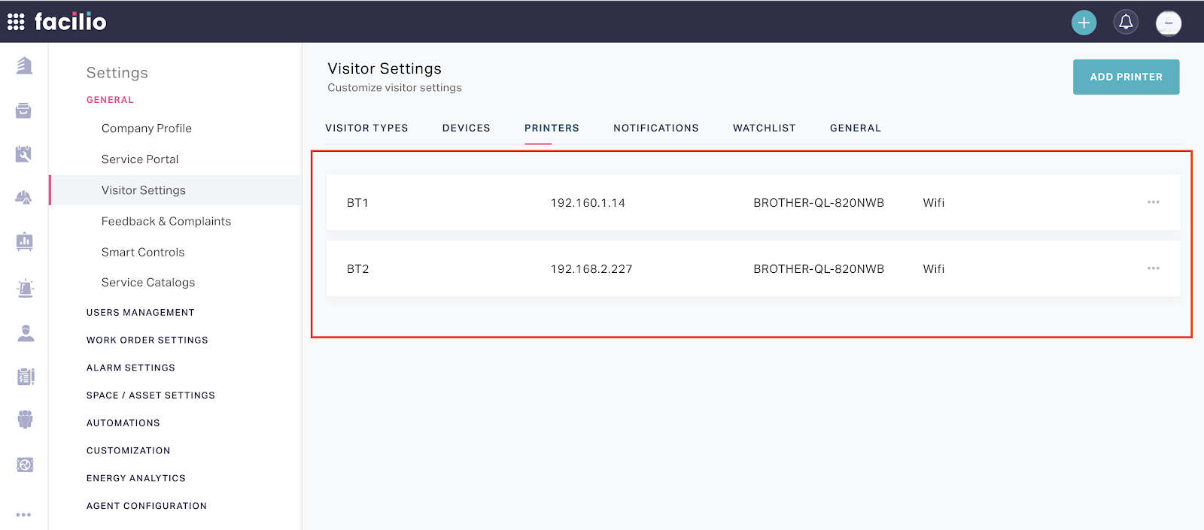Expand Automations section
1204x530 pixels.
pyautogui.click(x=123, y=423)
